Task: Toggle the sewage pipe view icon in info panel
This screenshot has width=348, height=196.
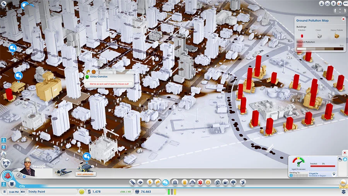Action: 340,159
